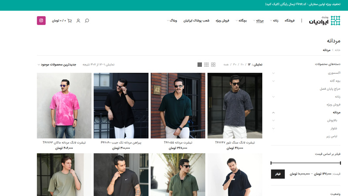Click the search magnifier icon

(87, 20)
